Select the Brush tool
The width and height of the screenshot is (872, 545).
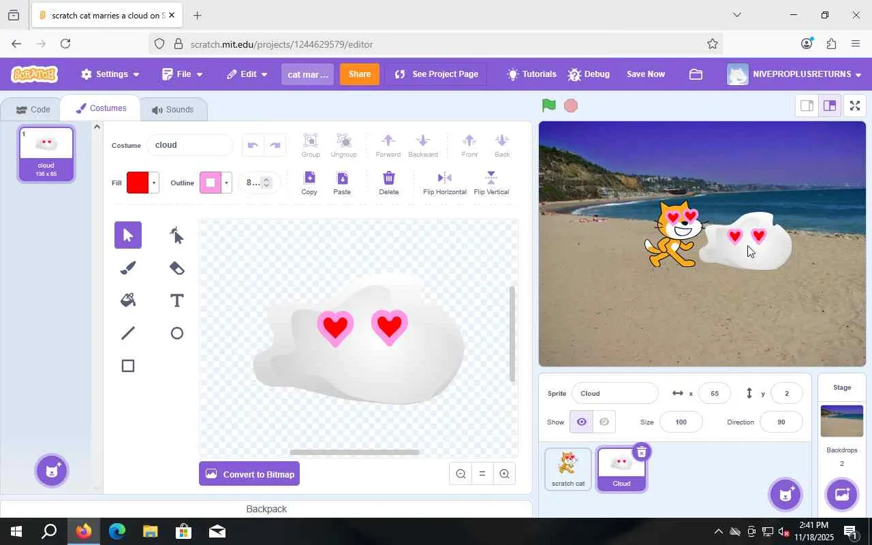(x=128, y=268)
